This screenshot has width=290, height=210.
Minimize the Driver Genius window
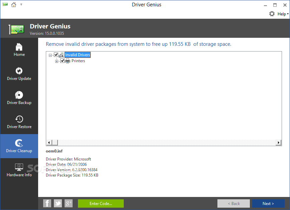(x=265, y=5)
